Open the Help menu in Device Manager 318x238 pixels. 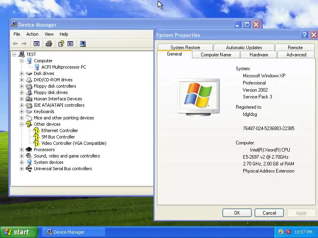[x=64, y=34]
